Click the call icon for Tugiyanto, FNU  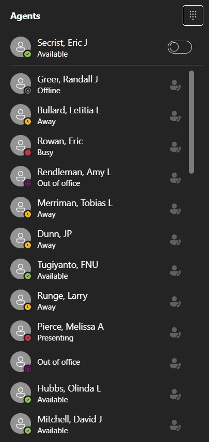[x=175, y=270]
